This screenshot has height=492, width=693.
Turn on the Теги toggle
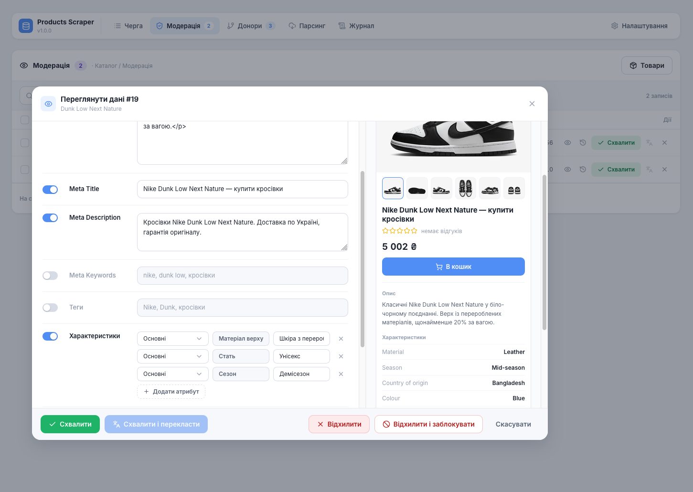pyautogui.click(x=50, y=308)
